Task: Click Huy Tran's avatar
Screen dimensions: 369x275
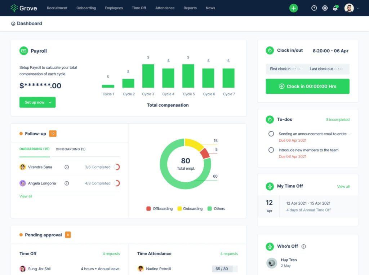Action: (272, 263)
